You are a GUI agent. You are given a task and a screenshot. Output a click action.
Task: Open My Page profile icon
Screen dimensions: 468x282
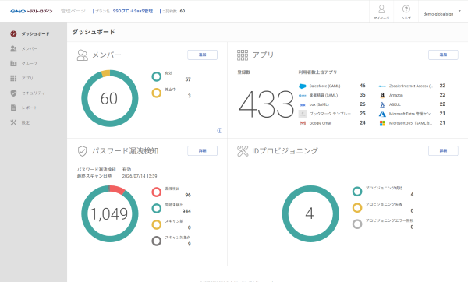click(x=381, y=9)
